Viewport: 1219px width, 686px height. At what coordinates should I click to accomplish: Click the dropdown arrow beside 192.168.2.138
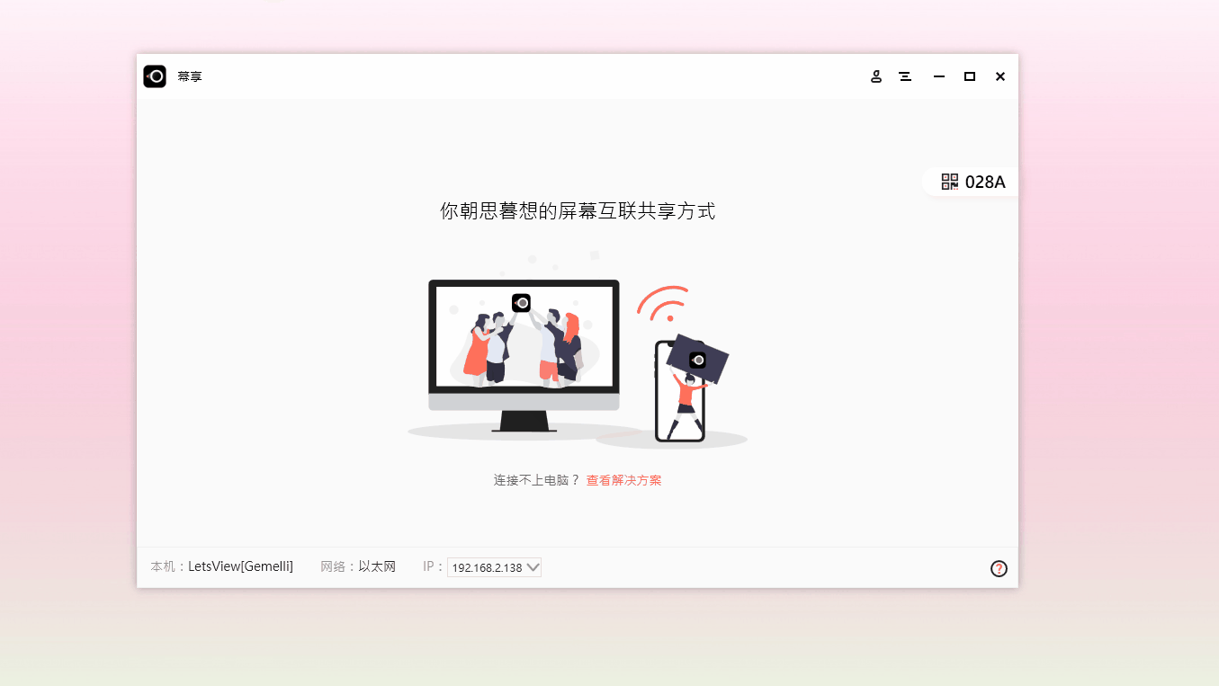pyautogui.click(x=532, y=566)
